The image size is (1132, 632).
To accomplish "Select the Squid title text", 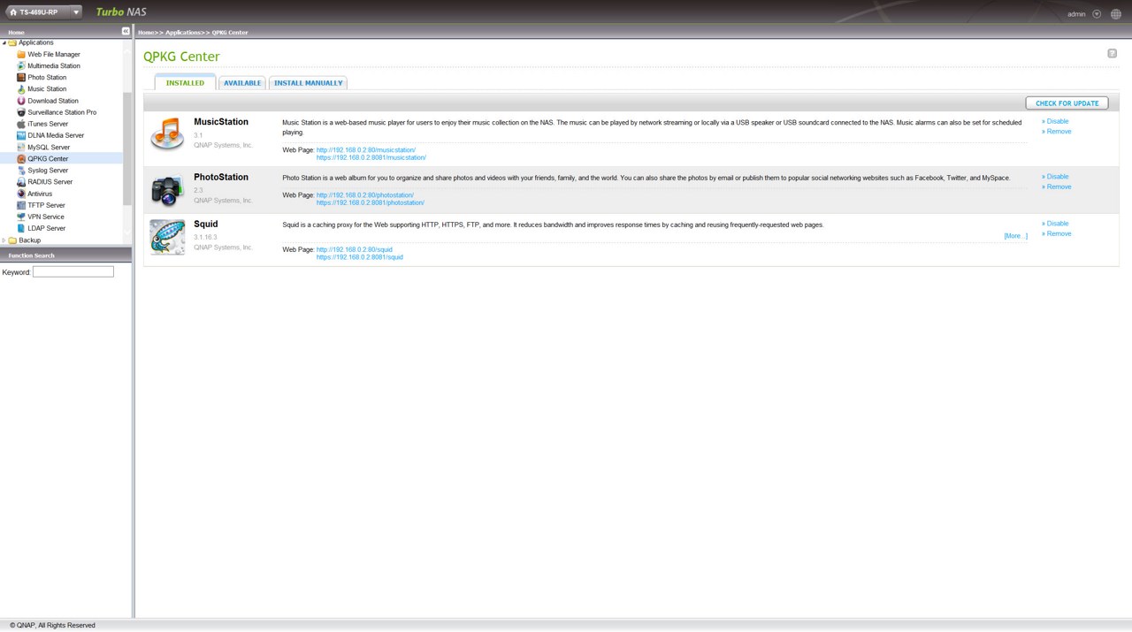I will pos(205,224).
